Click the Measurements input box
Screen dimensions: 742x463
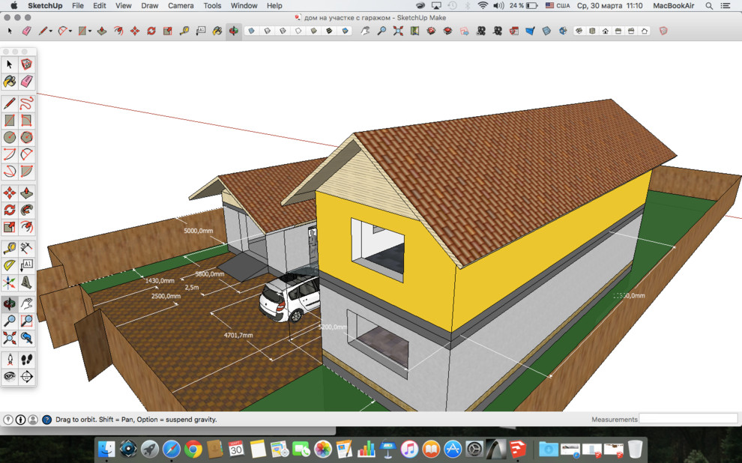688,420
